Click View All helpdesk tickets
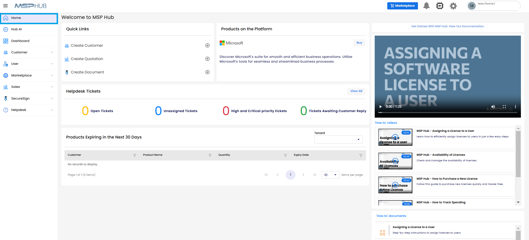The height and width of the screenshot is (240, 529). click(x=356, y=91)
